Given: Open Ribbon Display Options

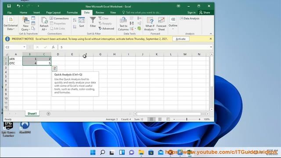Looking at the screenshot, I should tap(179, 6).
